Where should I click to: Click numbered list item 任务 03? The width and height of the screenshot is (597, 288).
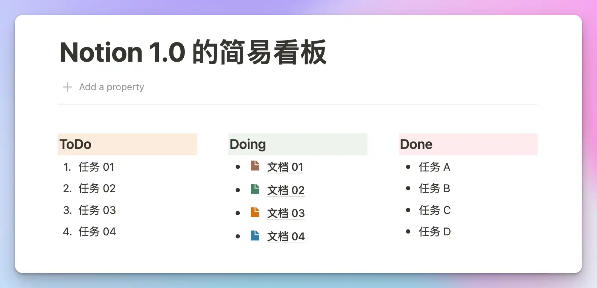pyautogui.click(x=97, y=210)
